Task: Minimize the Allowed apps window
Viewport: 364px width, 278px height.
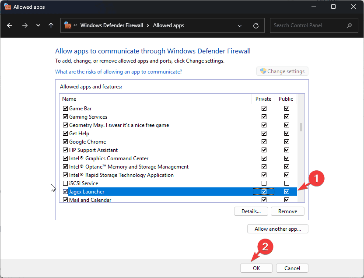Action: [x=314, y=7]
